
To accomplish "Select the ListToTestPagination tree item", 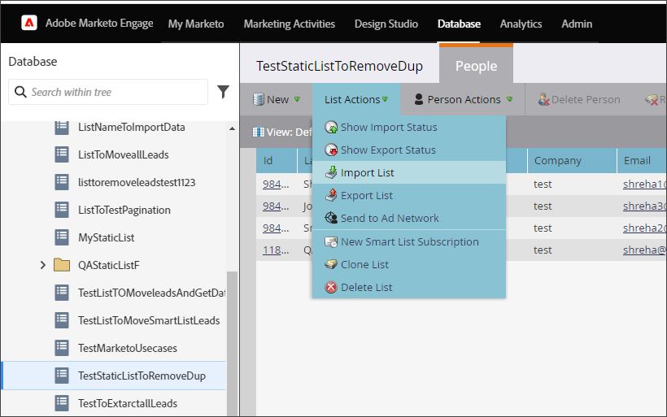I will 124,210.
